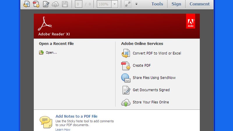233x131 pixels.
Task: Click the Learn How link
Action: [x=63, y=129]
